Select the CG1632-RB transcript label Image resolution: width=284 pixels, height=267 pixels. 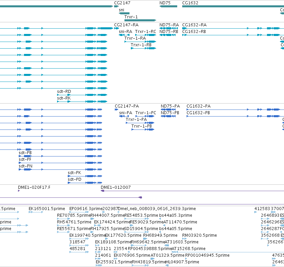[x=194, y=31]
